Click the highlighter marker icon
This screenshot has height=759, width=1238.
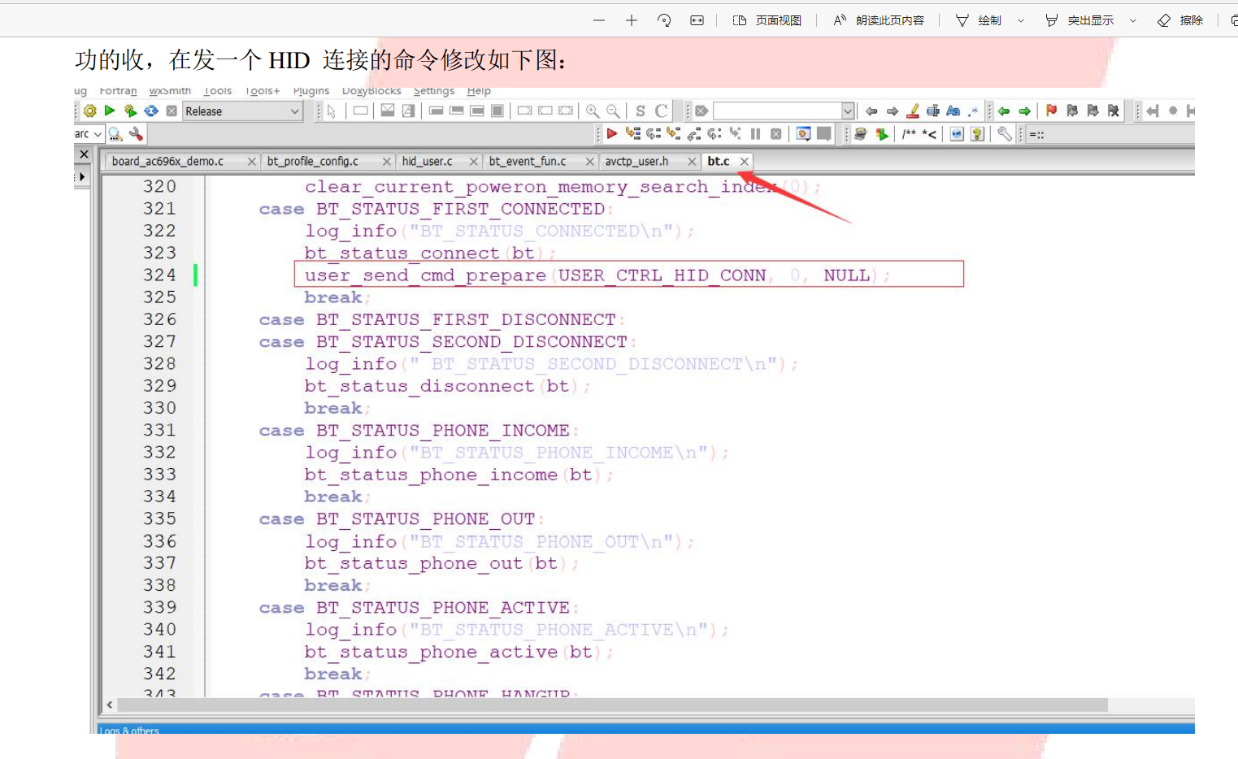[913, 111]
